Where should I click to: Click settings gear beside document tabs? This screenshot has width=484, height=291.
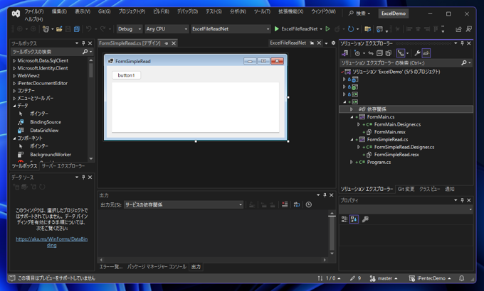(x=333, y=43)
